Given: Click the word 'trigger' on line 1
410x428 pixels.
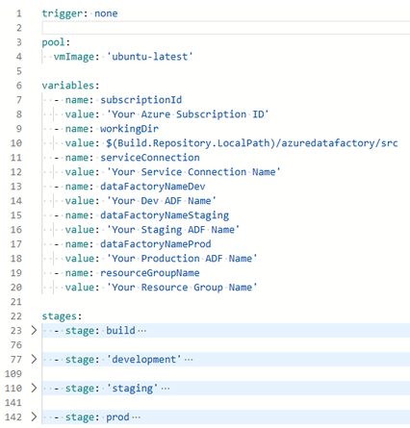Looking at the screenshot, I should 62,13.
